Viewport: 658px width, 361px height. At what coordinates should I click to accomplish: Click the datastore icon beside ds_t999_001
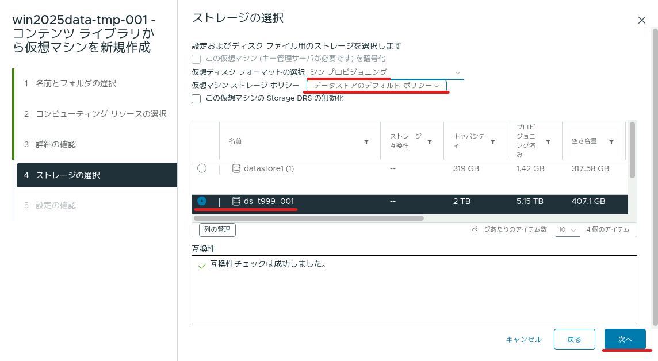[236, 201]
